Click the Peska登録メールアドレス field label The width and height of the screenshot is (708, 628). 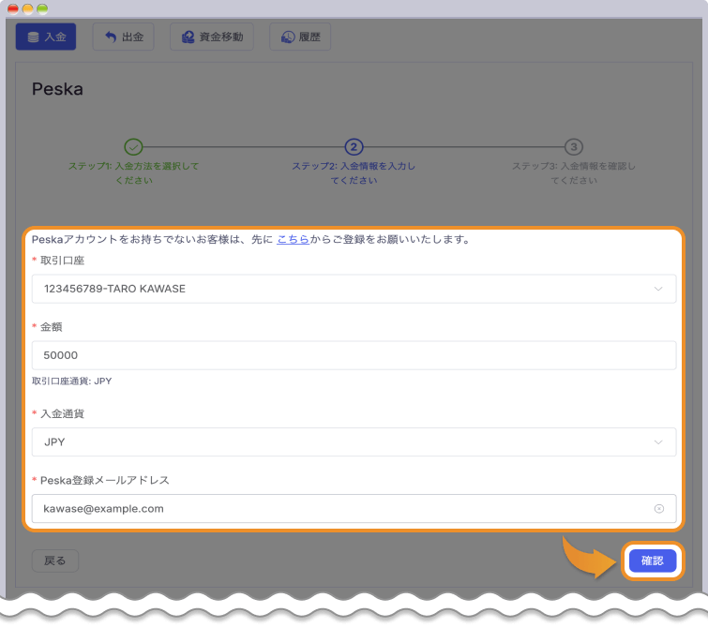[105, 480]
